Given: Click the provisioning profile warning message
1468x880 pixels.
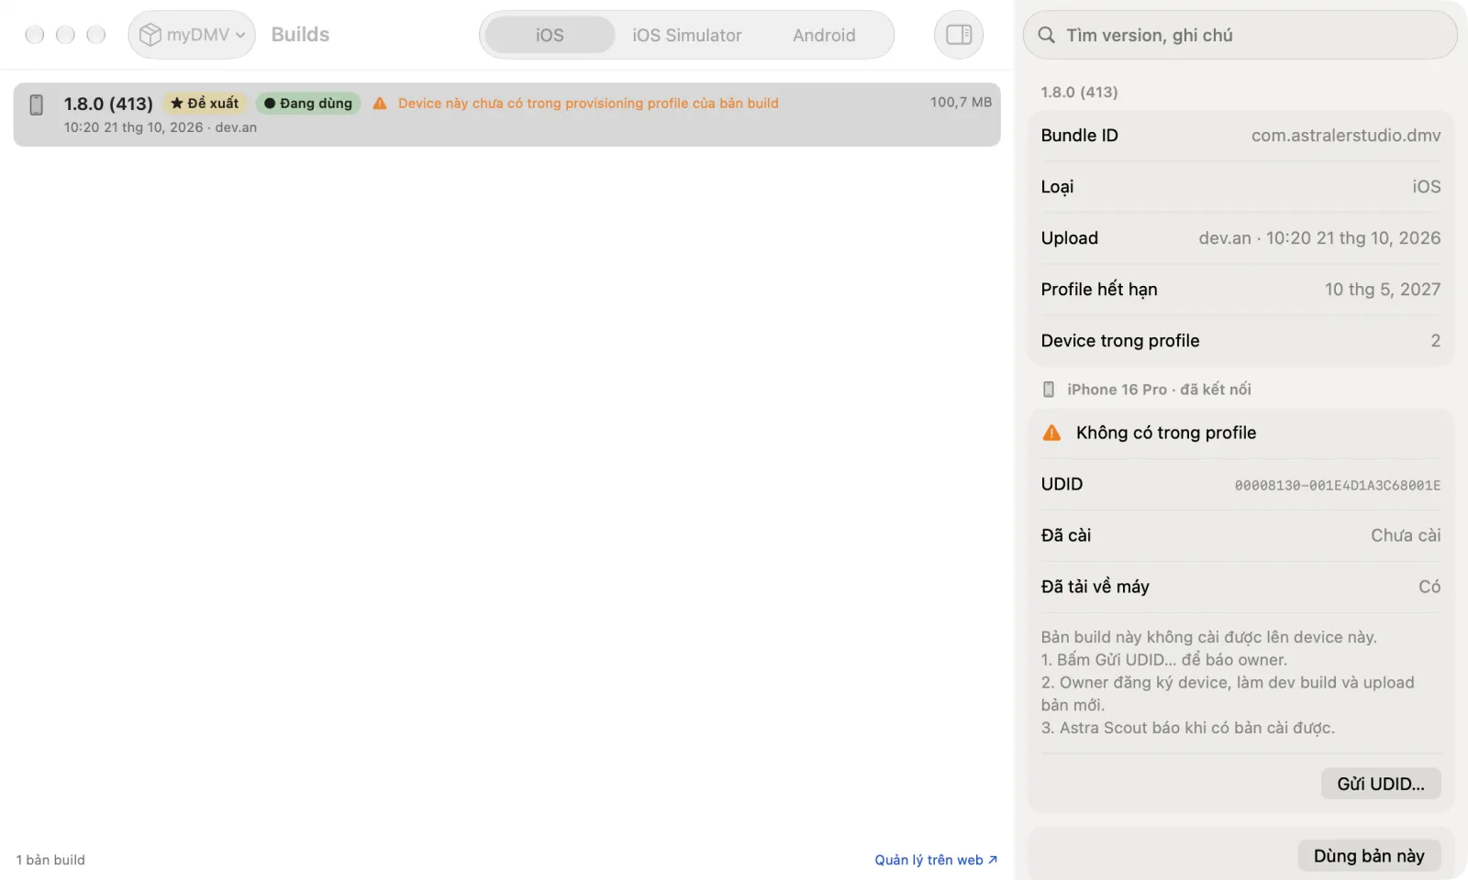Looking at the screenshot, I should pyautogui.click(x=588, y=104).
